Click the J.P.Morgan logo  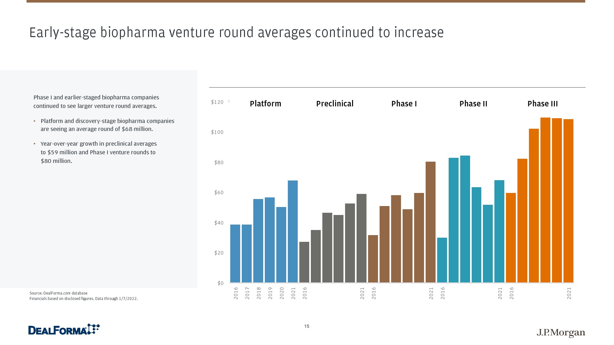click(561, 333)
